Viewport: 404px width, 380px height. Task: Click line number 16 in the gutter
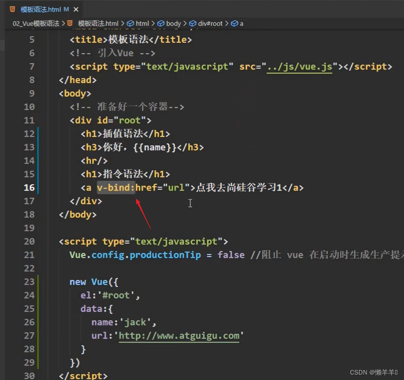point(29,188)
